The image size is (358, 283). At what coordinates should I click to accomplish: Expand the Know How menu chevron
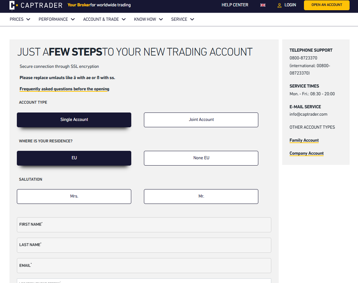[x=161, y=19]
